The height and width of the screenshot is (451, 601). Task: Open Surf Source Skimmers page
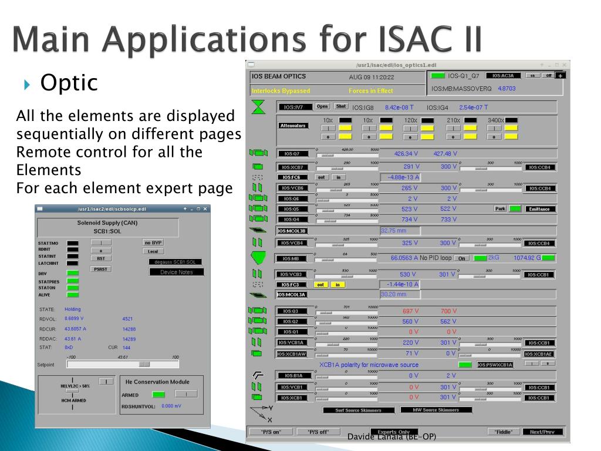pos(359,410)
